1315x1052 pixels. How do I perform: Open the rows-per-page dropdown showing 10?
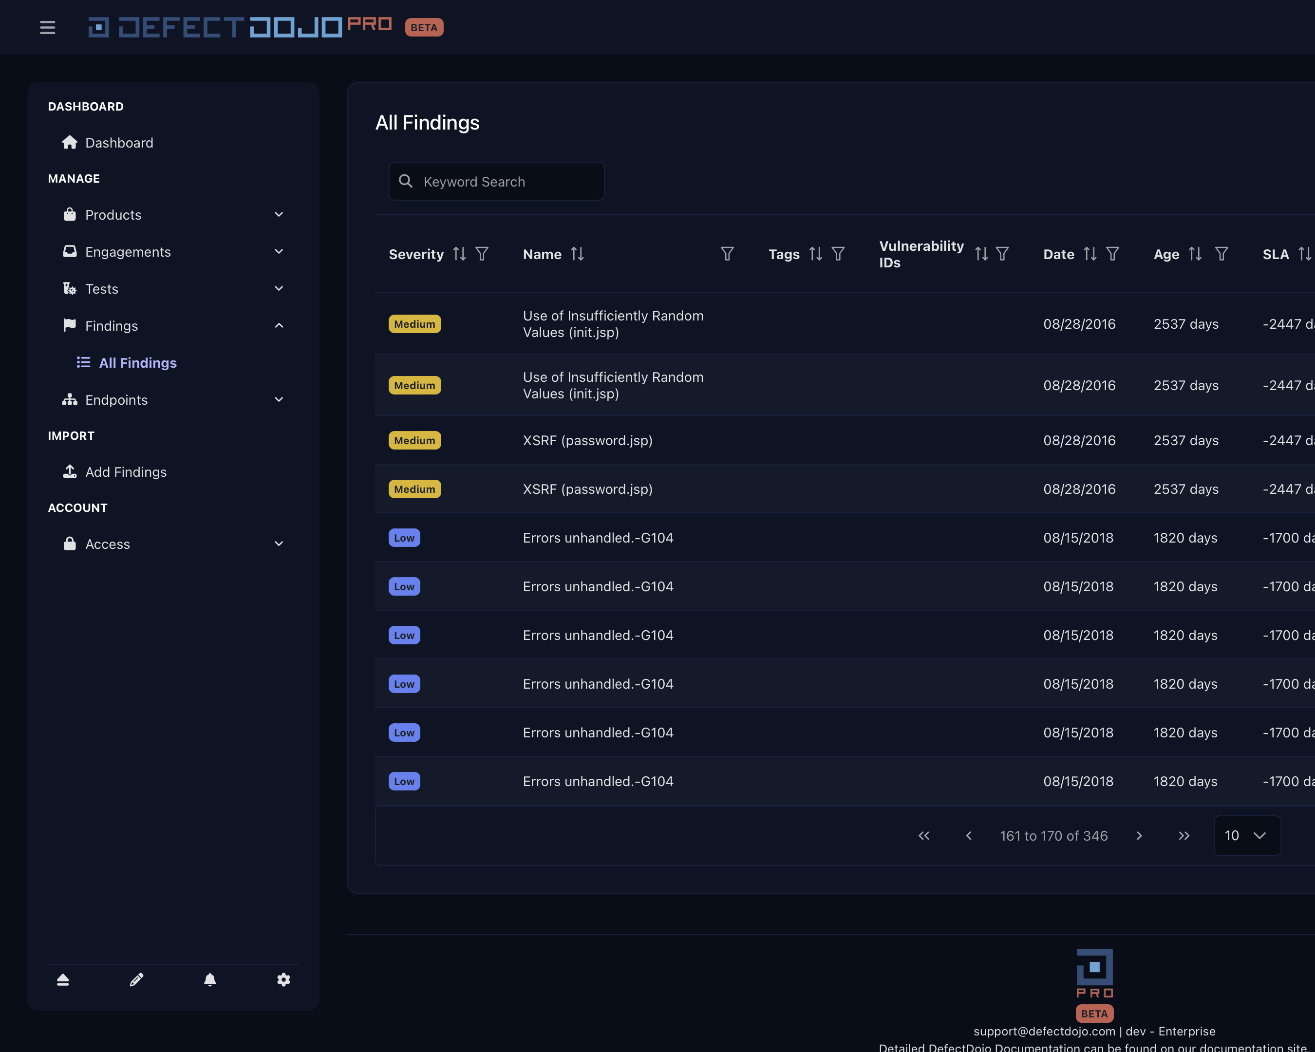pyautogui.click(x=1246, y=835)
